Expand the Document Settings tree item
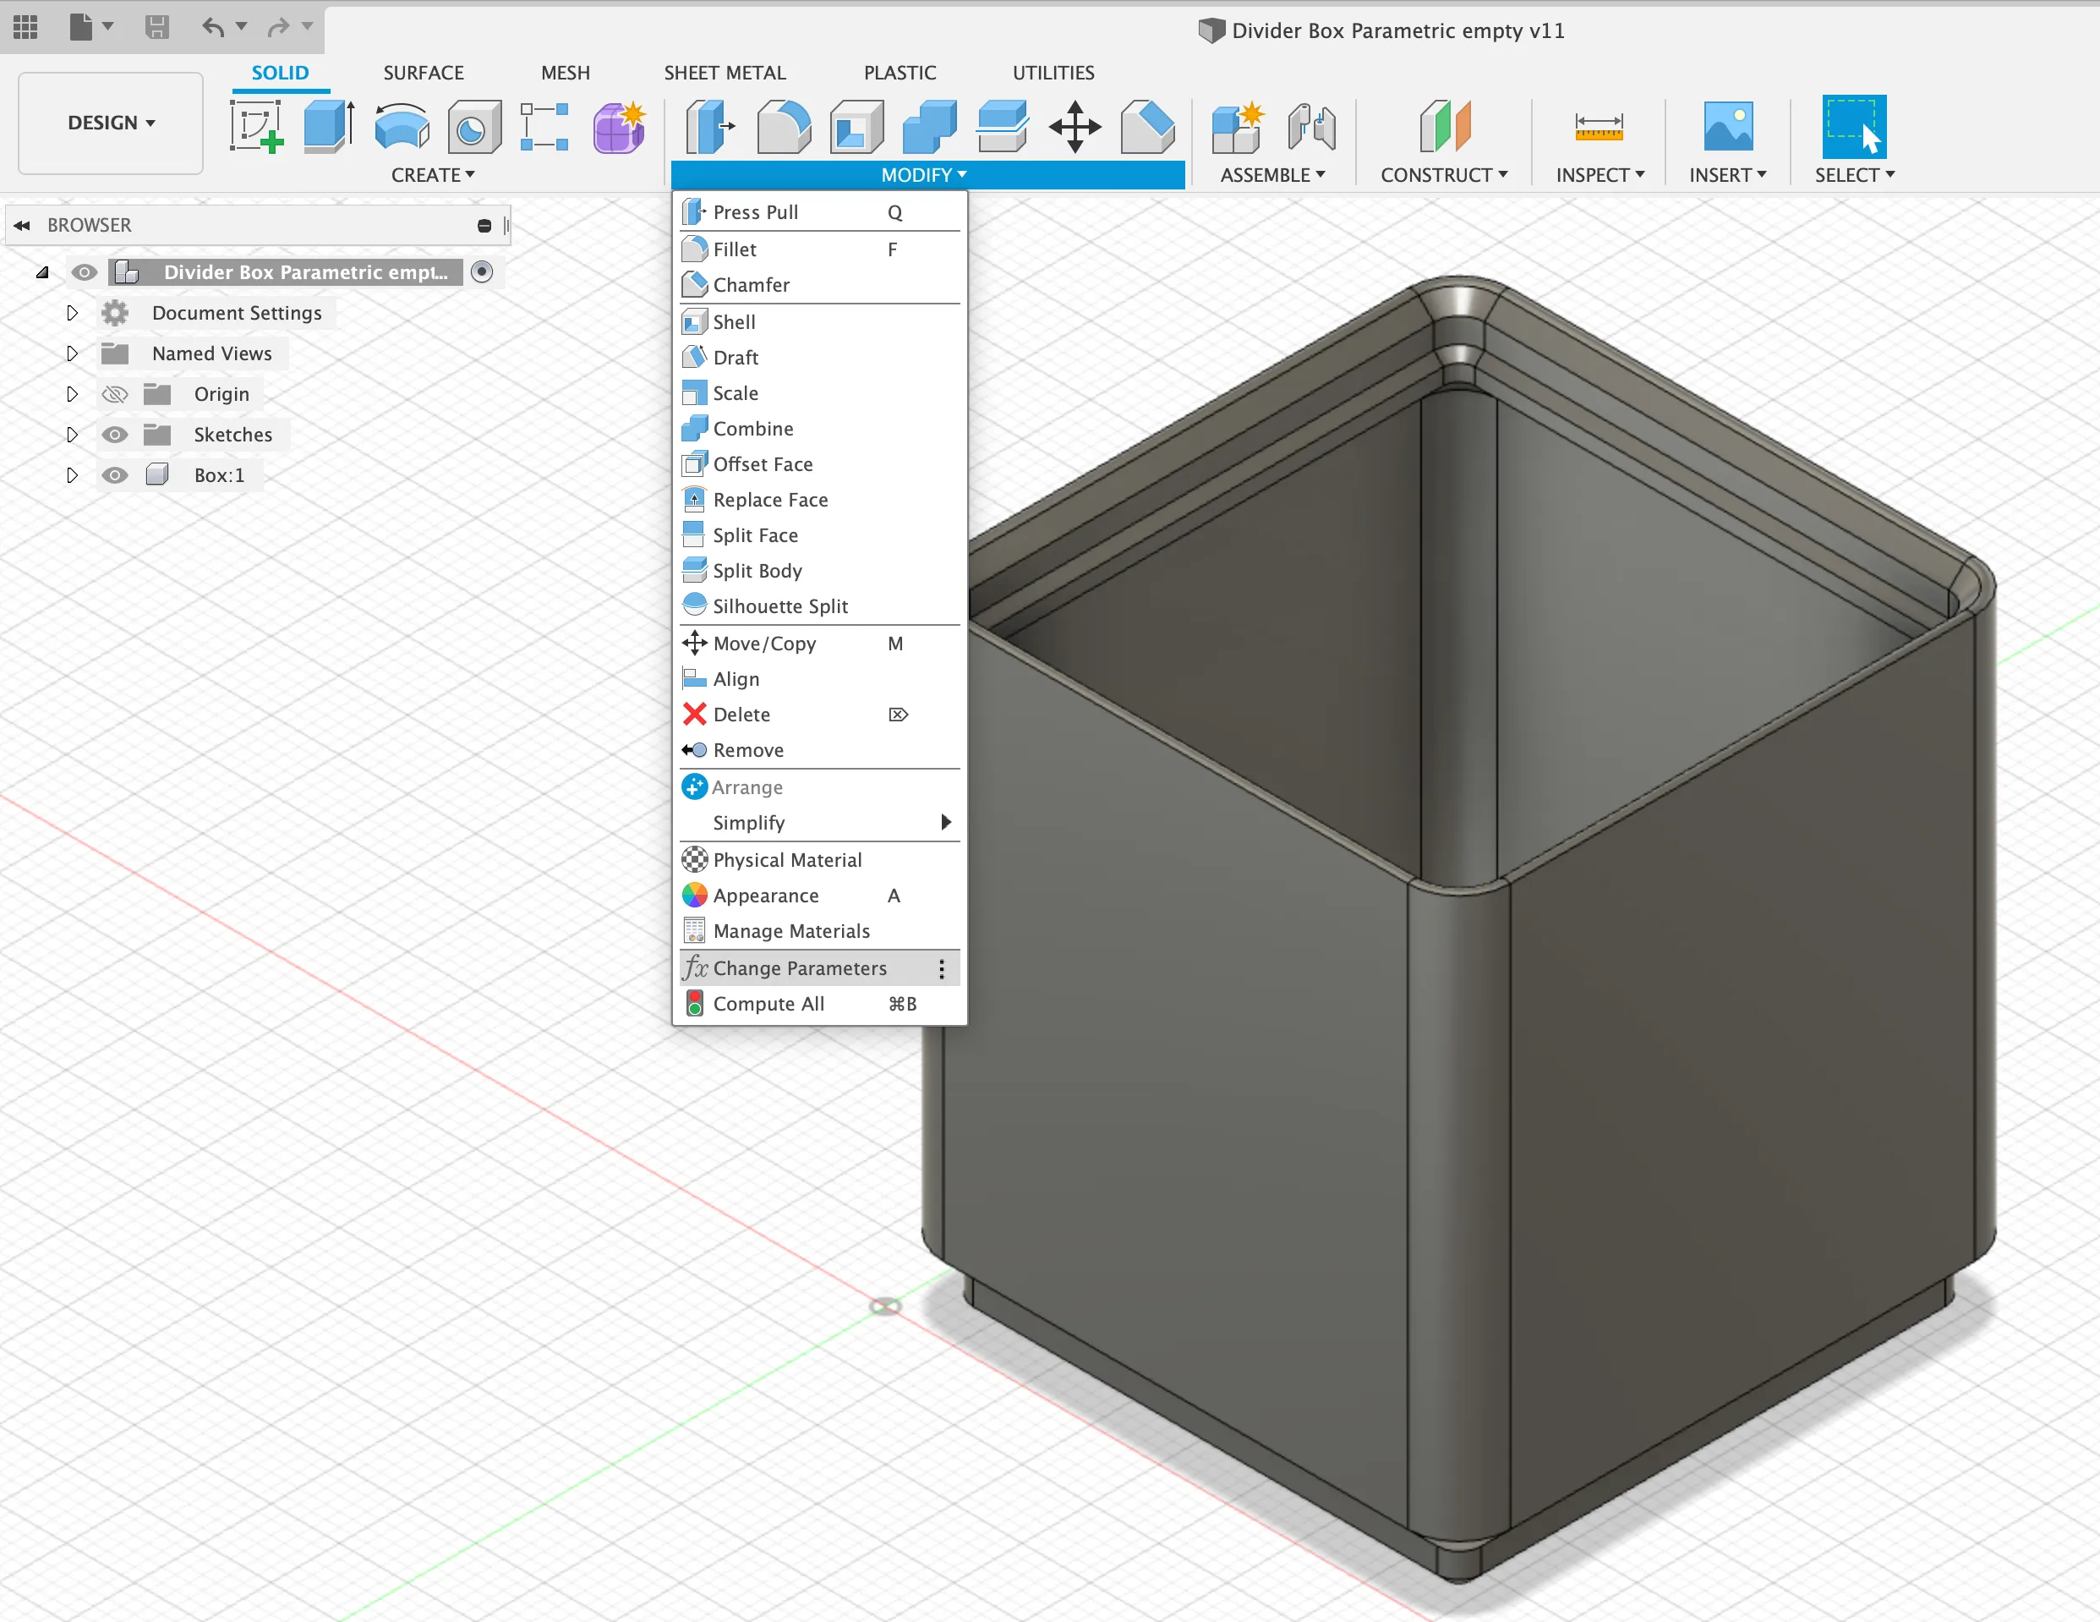Image resolution: width=2100 pixels, height=1622 pixels. click(x=71, y=313)
